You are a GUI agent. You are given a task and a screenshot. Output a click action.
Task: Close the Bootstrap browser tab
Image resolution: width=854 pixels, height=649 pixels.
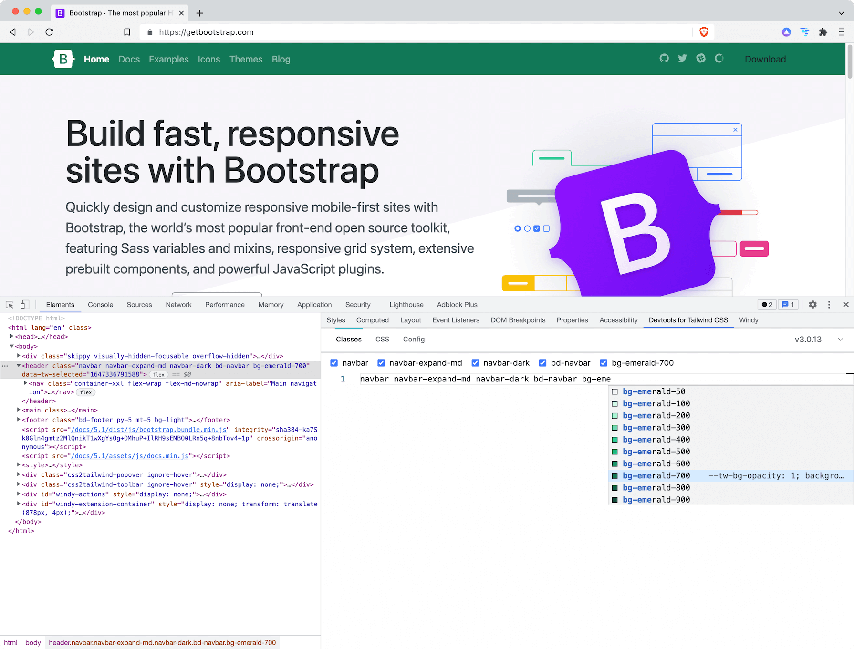[x=181, y=13]
